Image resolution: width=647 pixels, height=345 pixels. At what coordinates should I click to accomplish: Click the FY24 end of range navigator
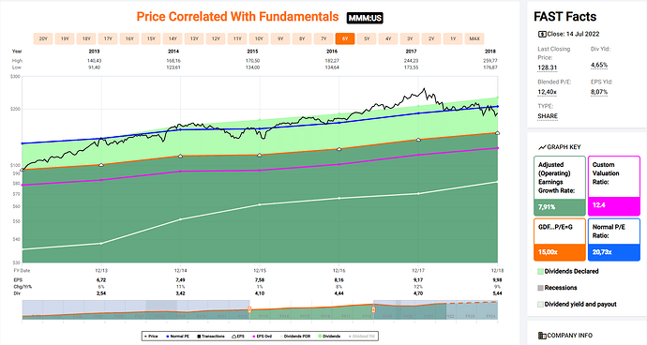(490, 316)
